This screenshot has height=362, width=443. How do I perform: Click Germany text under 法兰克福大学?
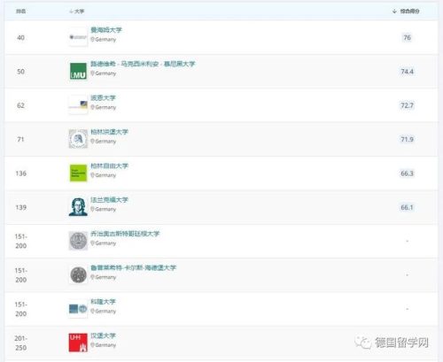click(105, 209)
